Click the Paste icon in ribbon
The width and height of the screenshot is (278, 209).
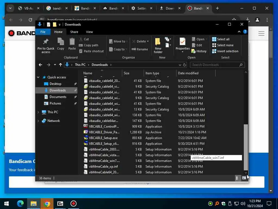tap(72, 44)
